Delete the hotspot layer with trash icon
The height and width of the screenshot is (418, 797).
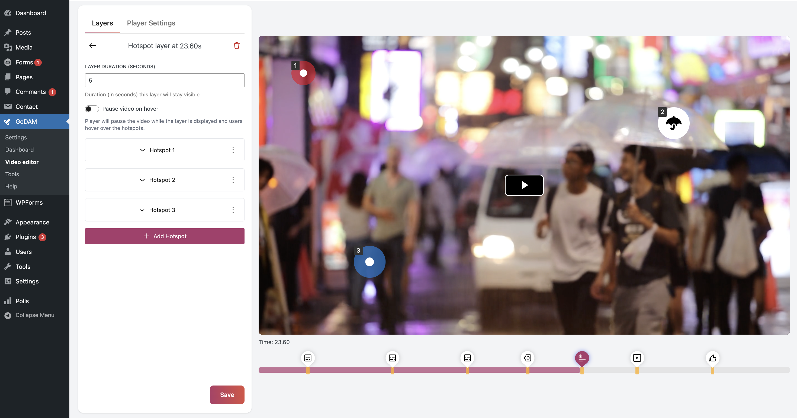(x=236, y=46)
